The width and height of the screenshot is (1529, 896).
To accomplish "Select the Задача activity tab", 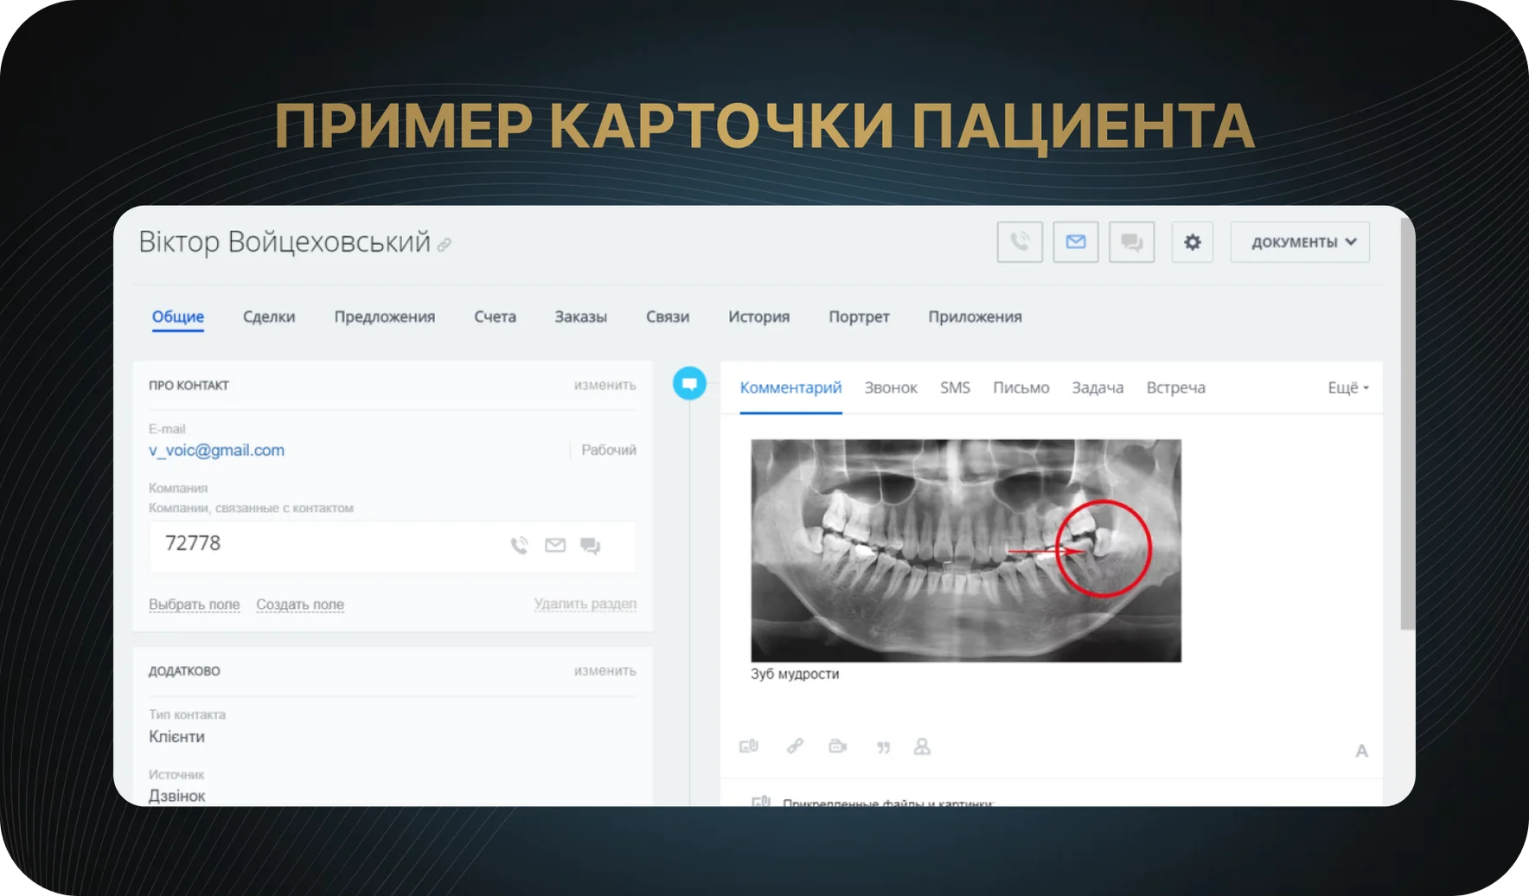I will [x=1097, y=387].
